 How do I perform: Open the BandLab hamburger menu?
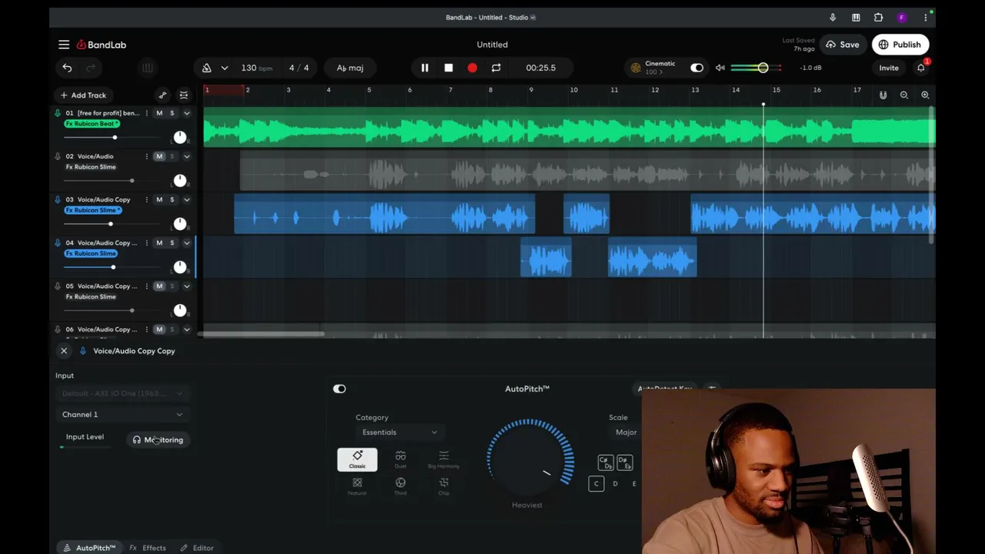click(64, 45)
